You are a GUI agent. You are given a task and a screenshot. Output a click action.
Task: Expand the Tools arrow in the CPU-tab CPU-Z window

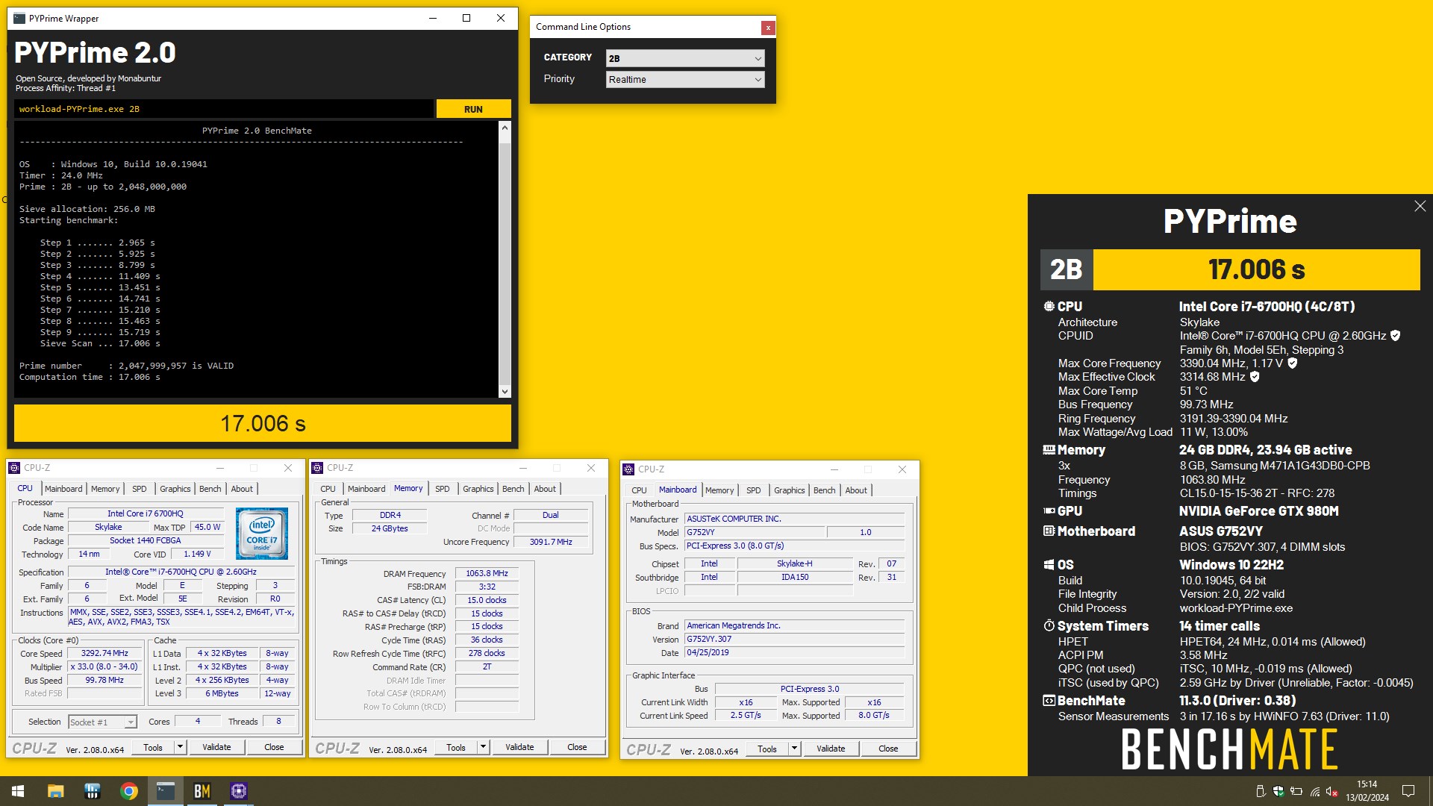(x=180, y=747)
